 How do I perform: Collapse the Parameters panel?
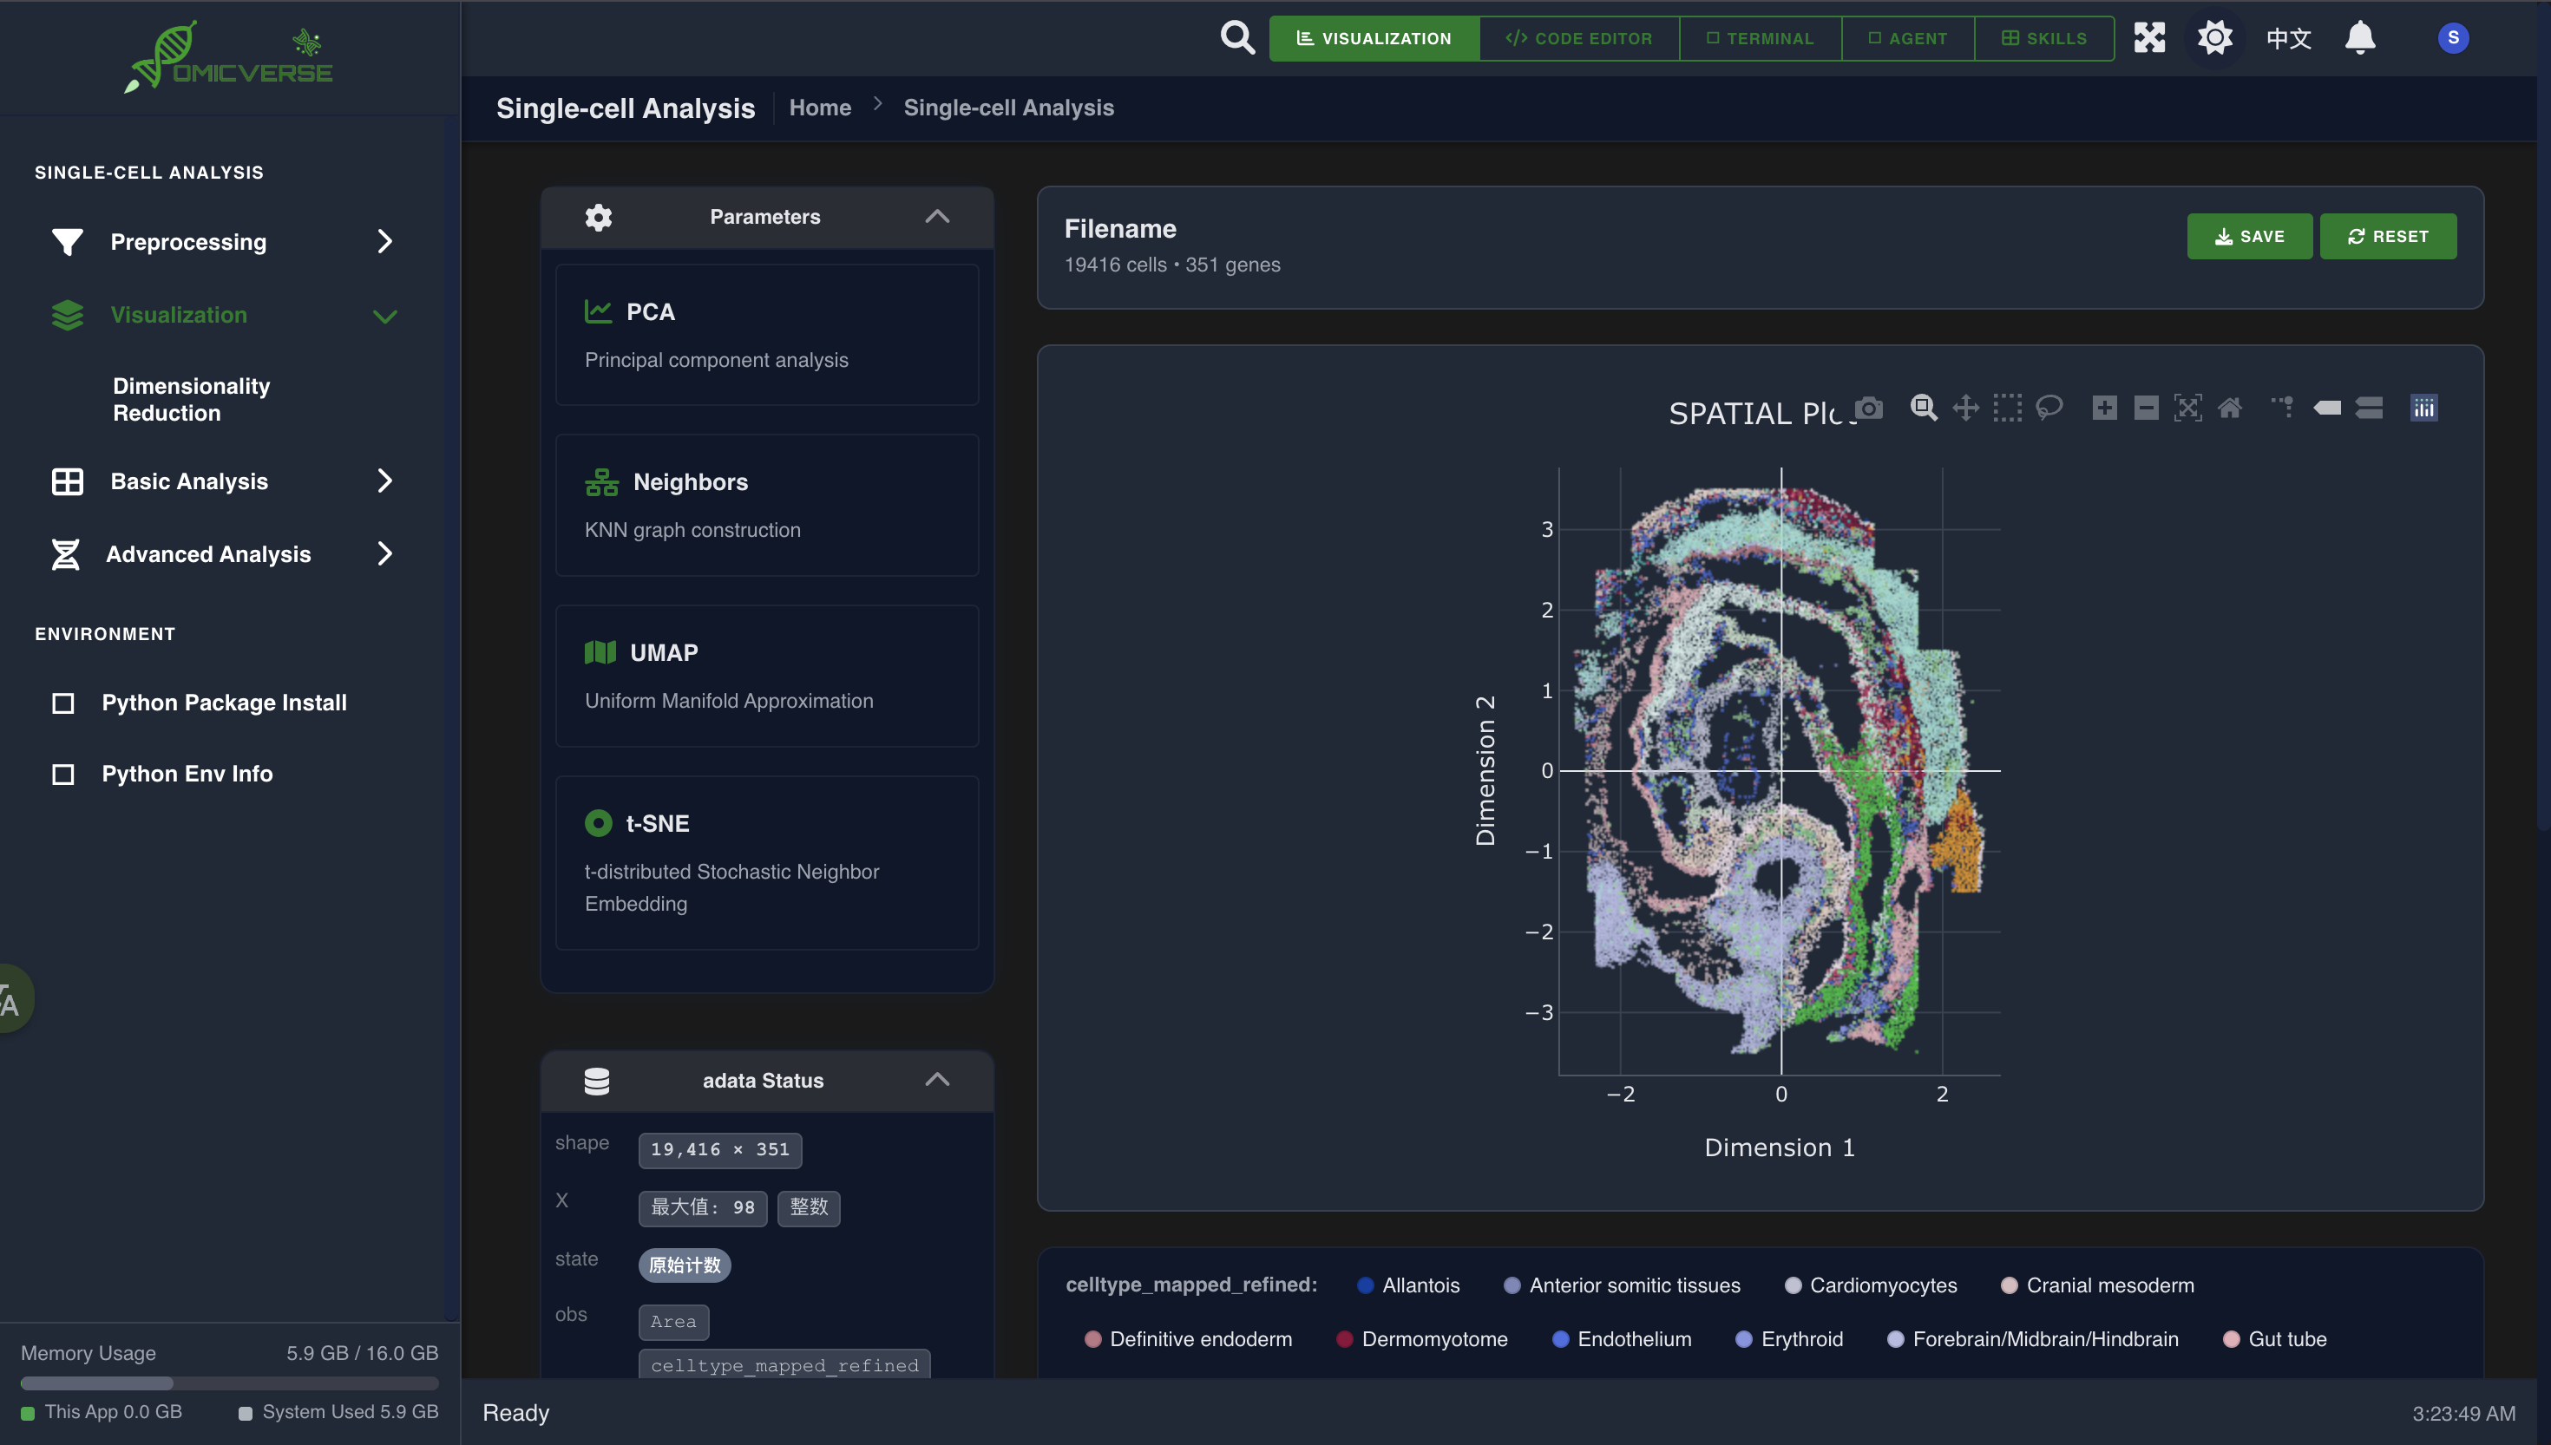(x=937, y=216)
